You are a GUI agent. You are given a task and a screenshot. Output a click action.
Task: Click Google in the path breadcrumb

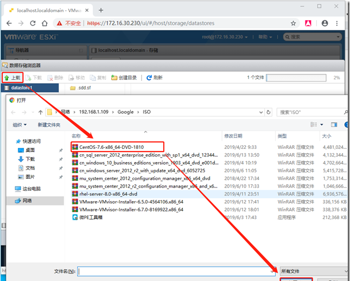click(x=125, y=112)
